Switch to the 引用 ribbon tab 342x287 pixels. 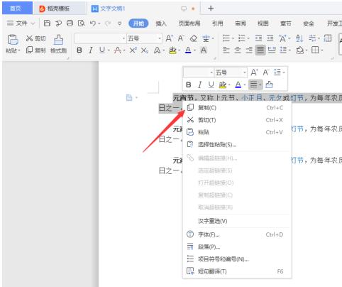pyautogui.click(x=218, y=23)
